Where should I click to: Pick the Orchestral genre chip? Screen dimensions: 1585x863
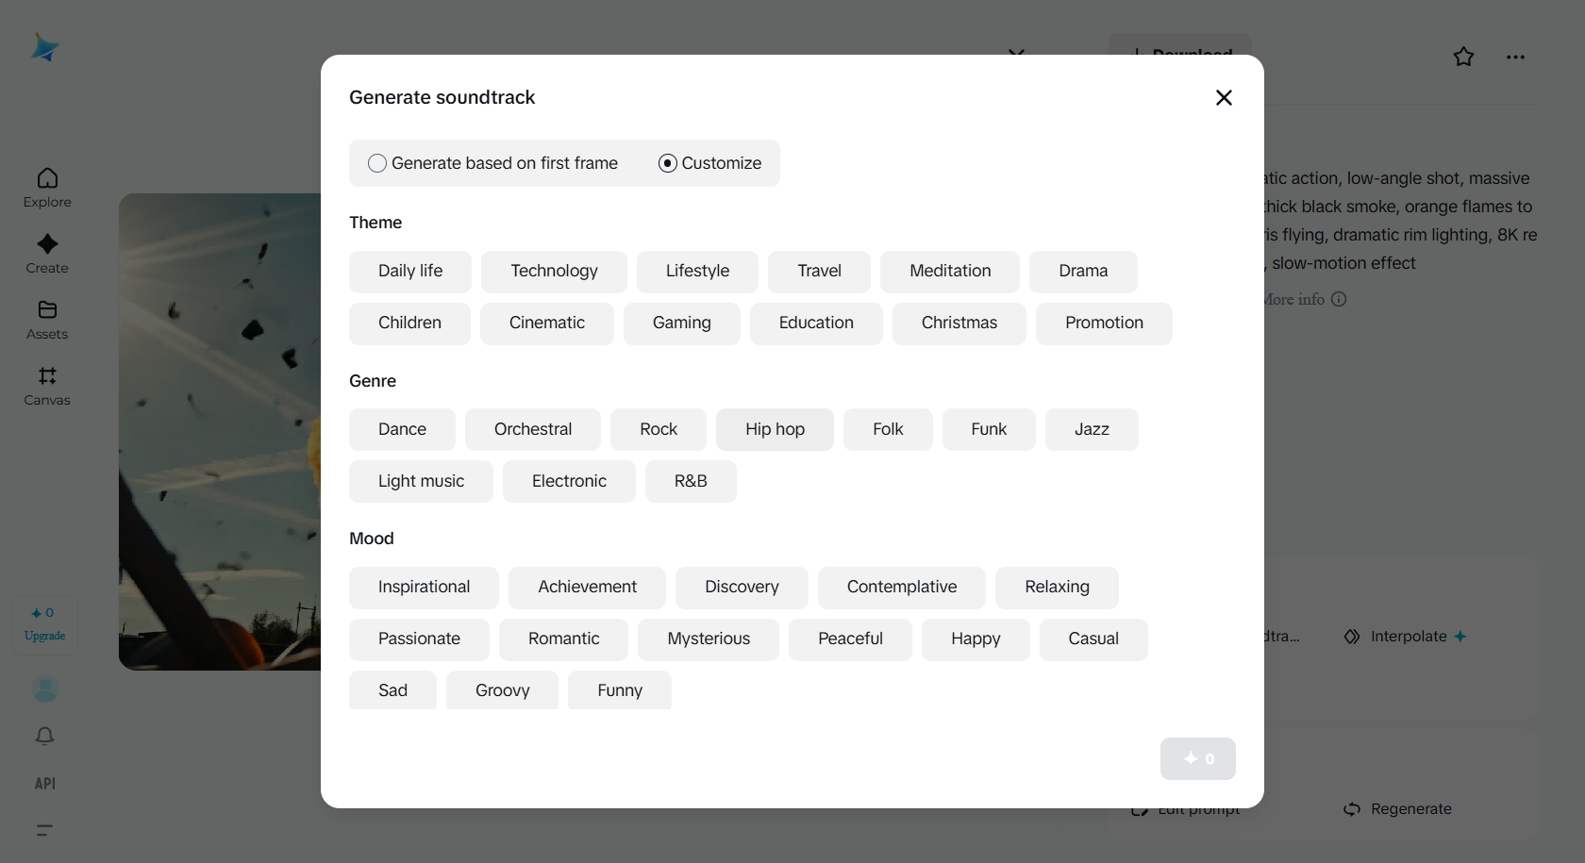[532, 429]
